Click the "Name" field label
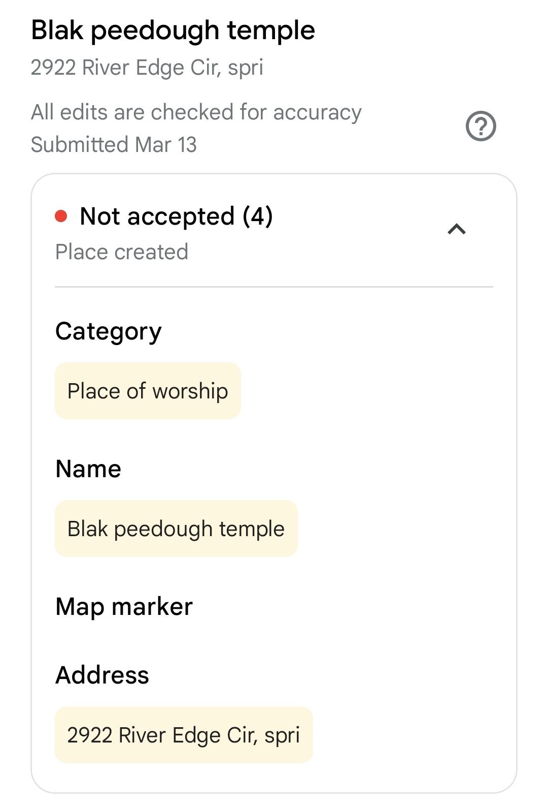 [x=88, y=469]
